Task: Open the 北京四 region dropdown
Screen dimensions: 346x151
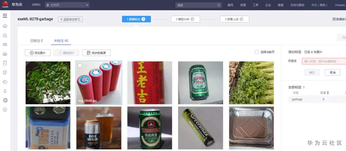Action: (x=67, y=5)
